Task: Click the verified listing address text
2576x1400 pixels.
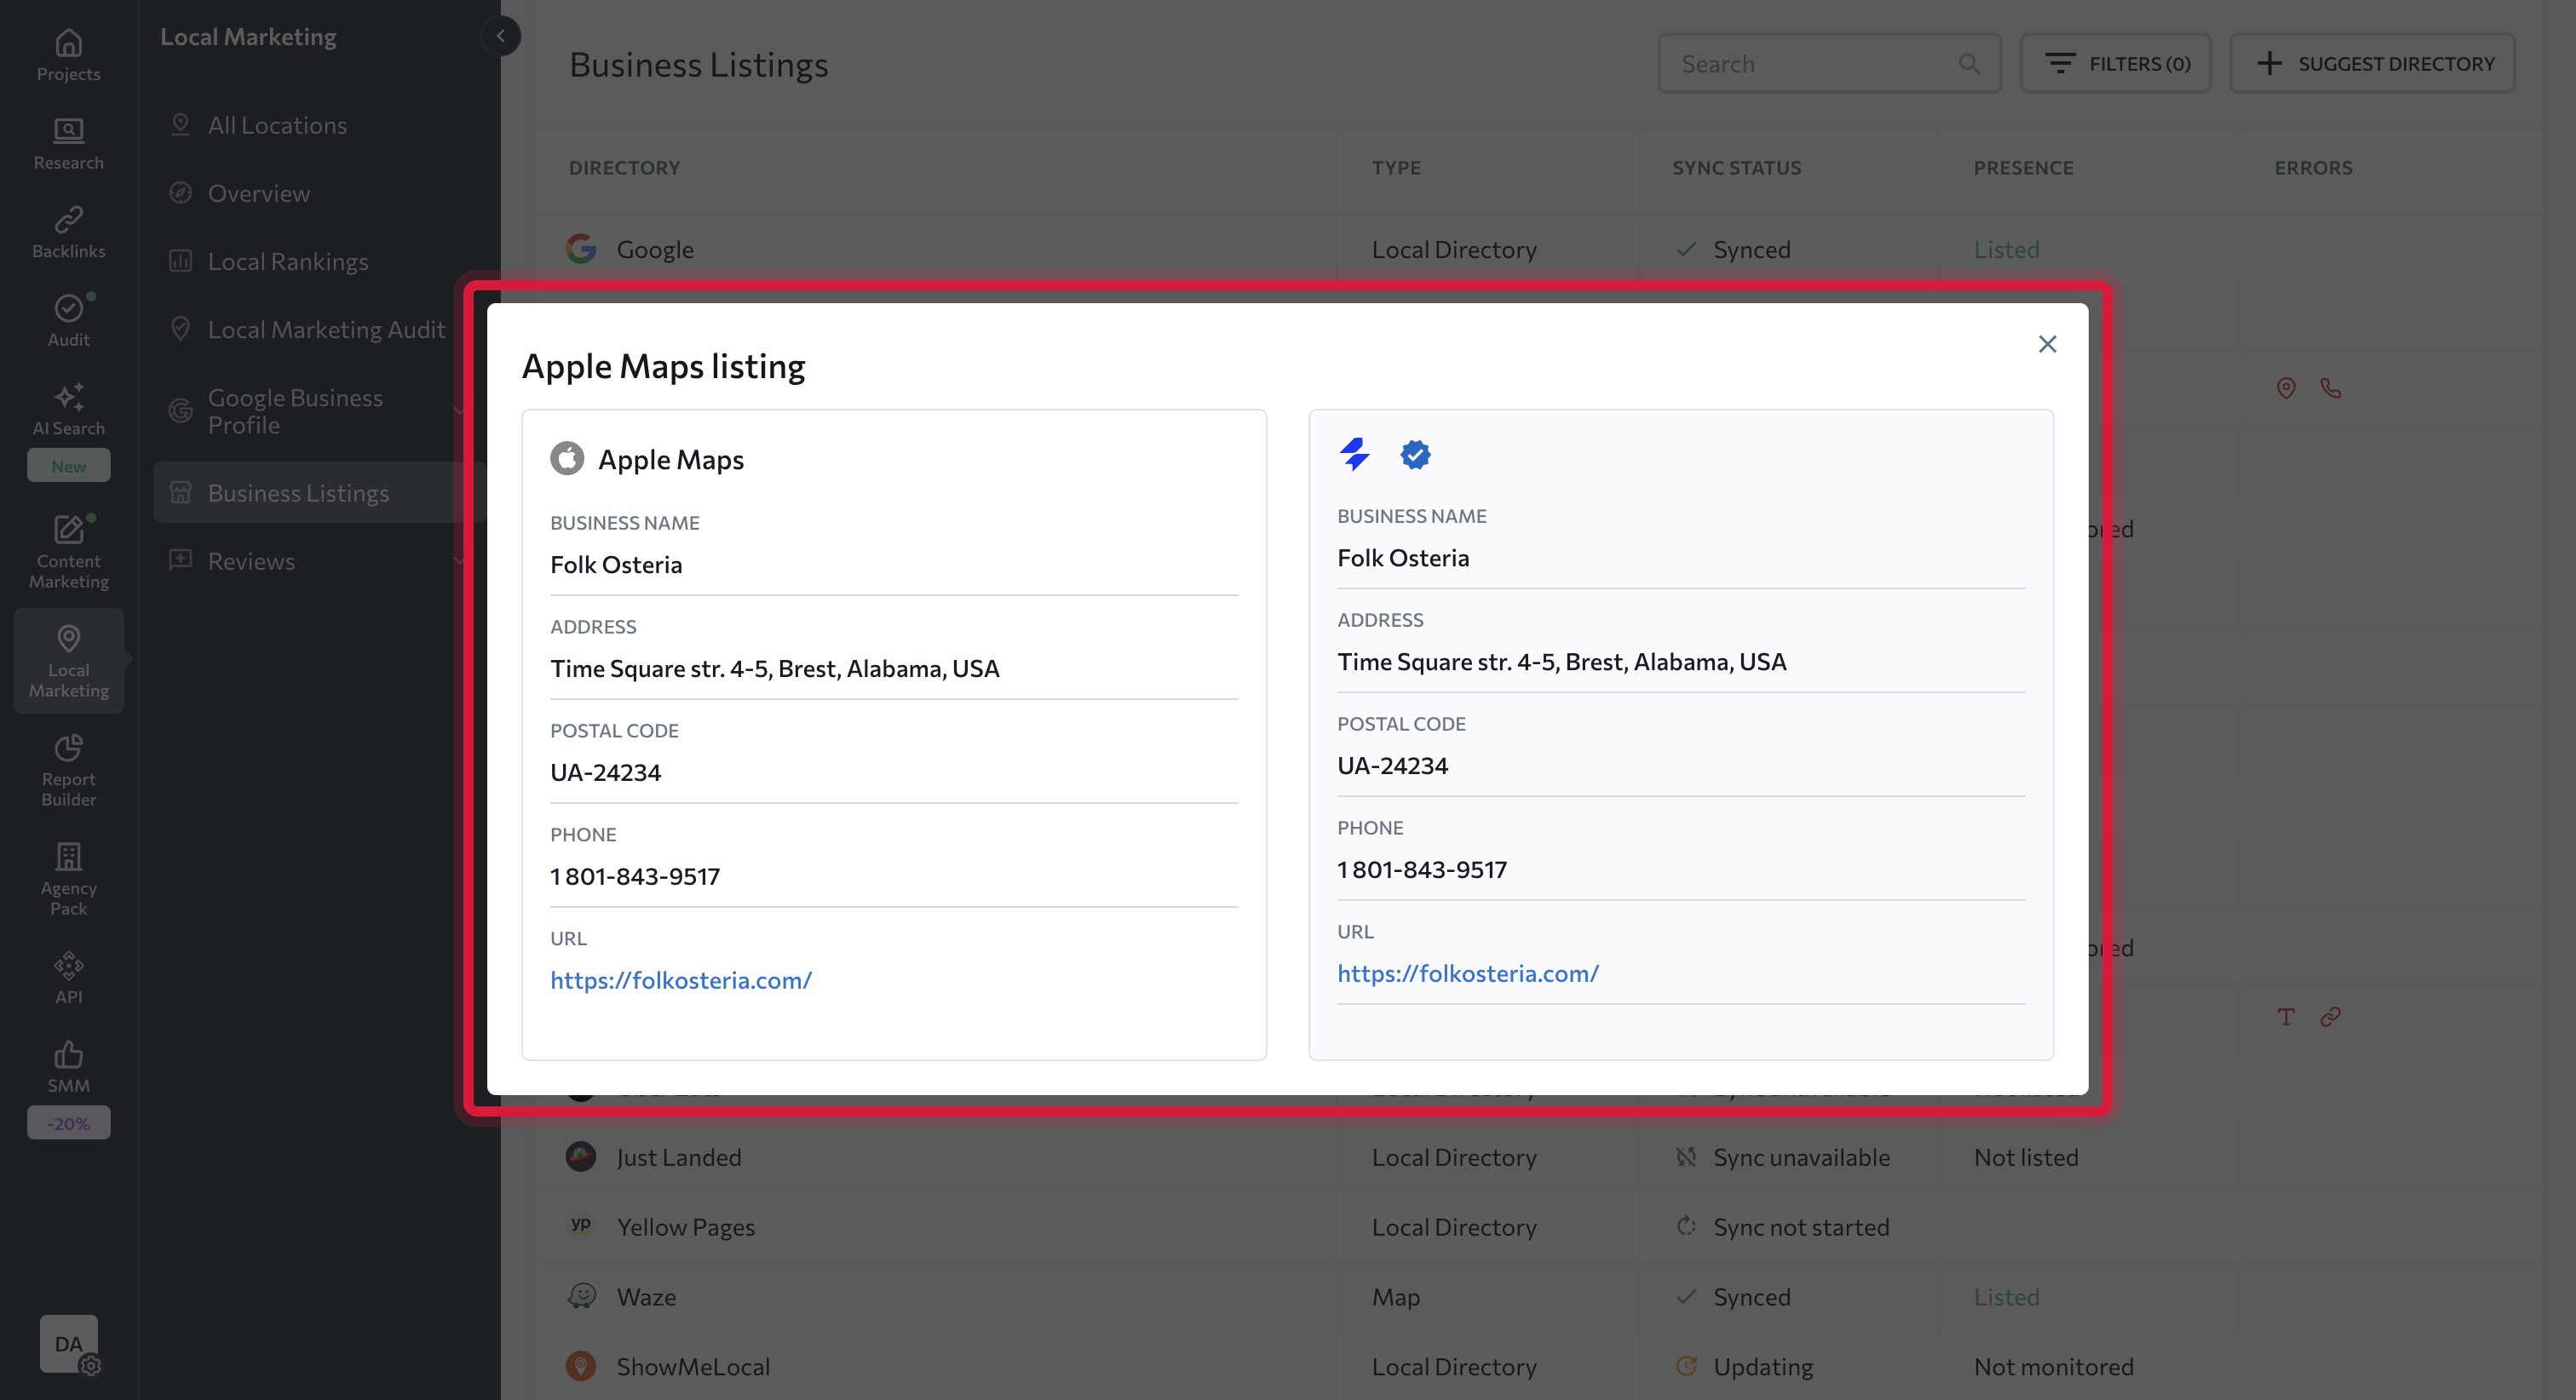Action: [1561, 661]
